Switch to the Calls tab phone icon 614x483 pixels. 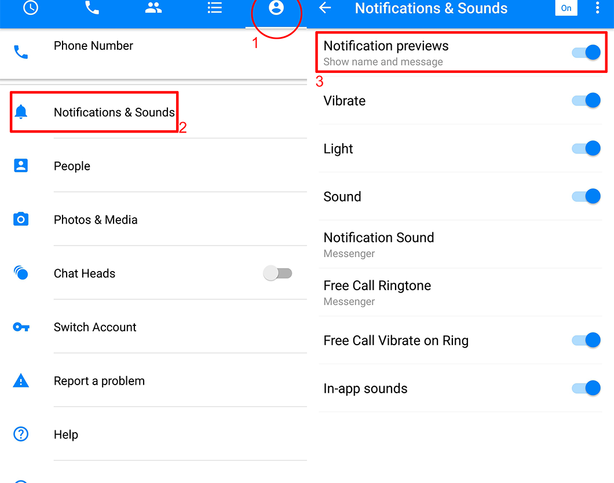[x=92, y=8]
